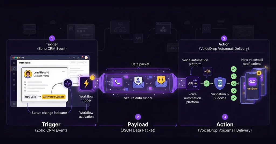Click the 'Secure data tunnel' label
276x144 pixels.
138,98
